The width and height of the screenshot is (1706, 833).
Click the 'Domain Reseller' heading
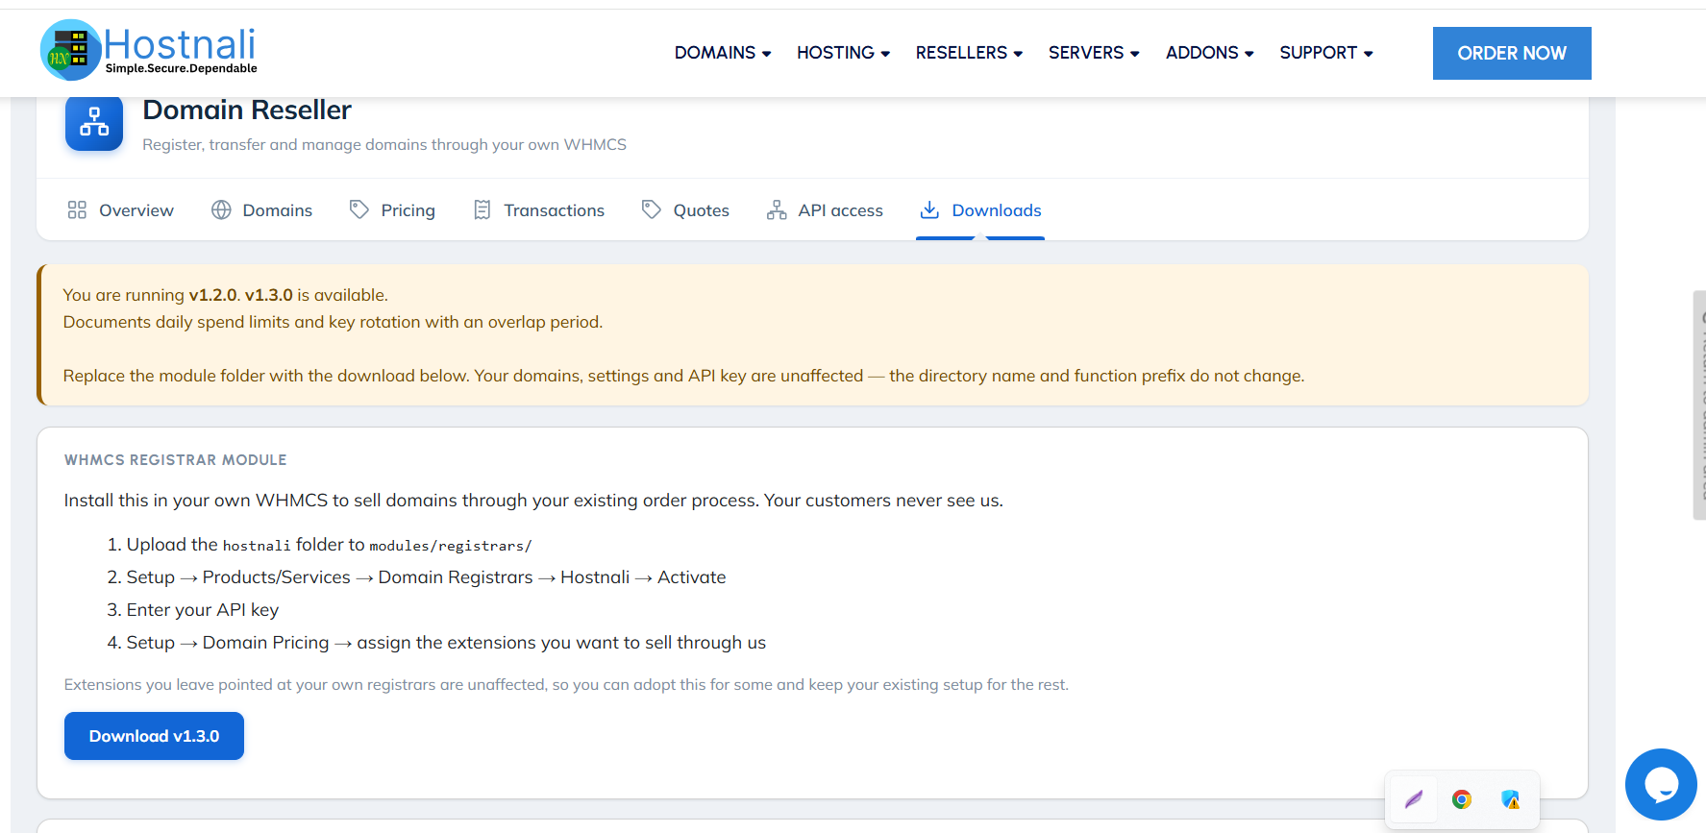[x=247, y=110]
